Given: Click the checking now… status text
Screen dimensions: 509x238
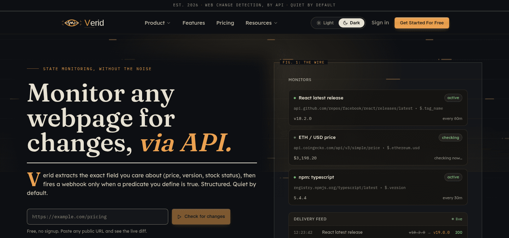Looking at the screenshot, I should click(x=448, y=158).
